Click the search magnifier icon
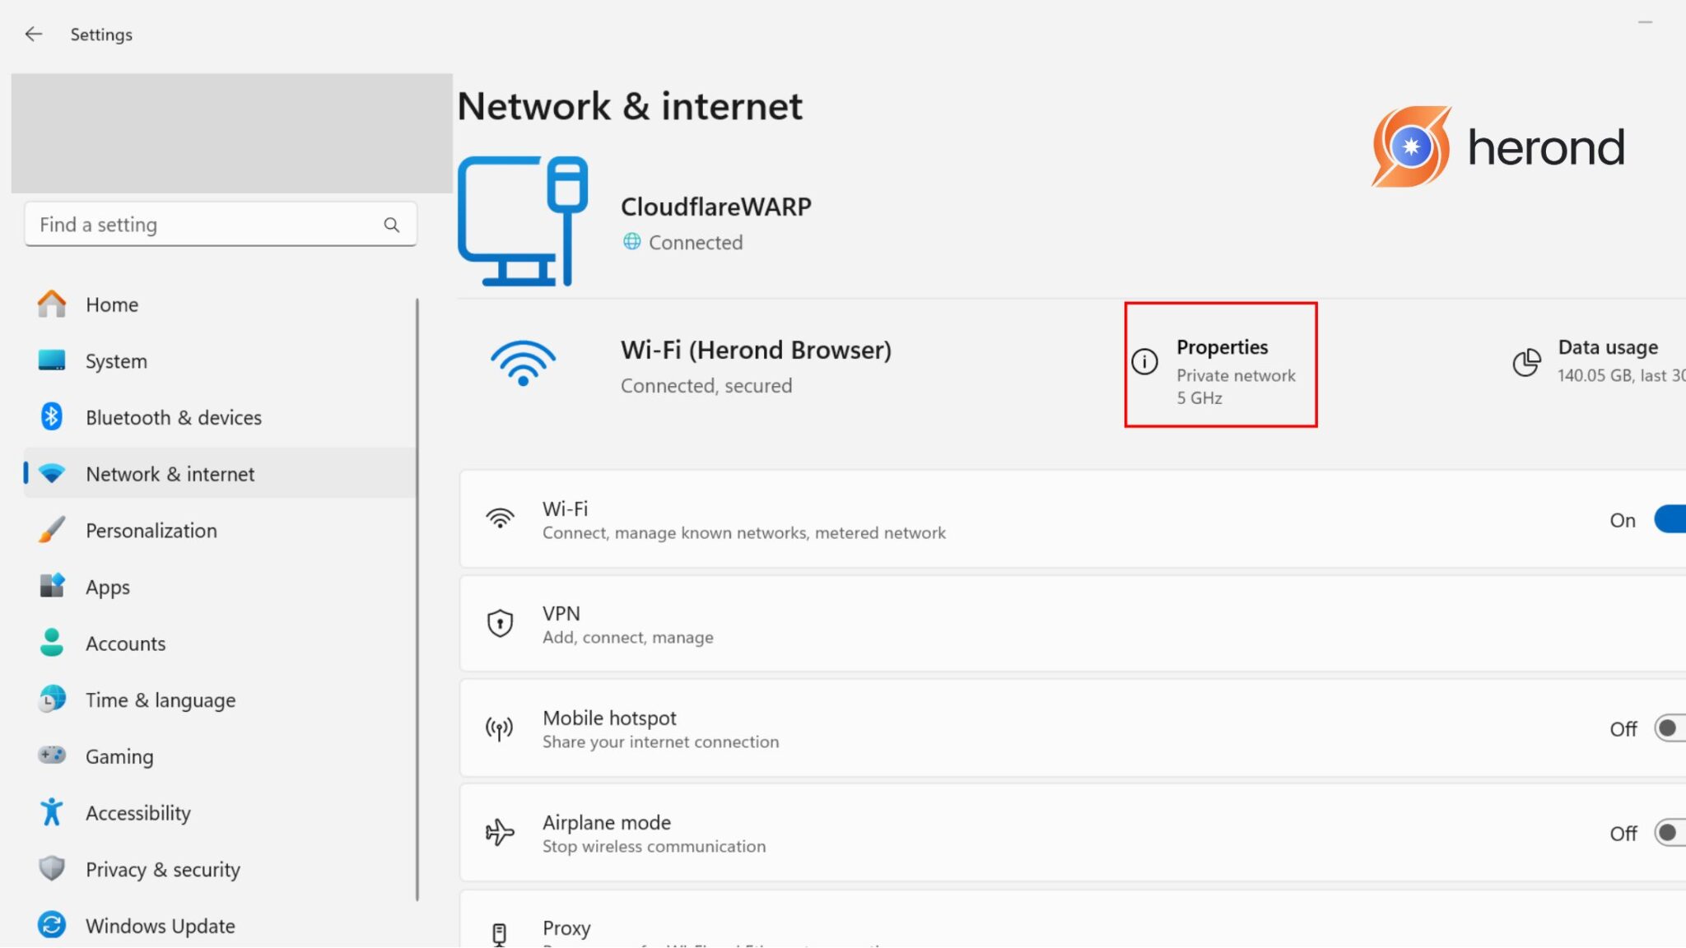 click(x=392, y=225)
